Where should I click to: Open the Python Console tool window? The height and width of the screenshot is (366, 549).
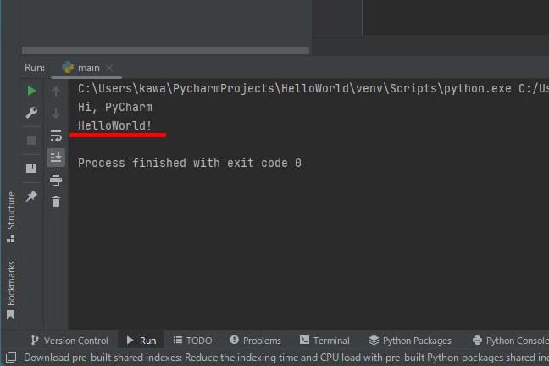511,341
